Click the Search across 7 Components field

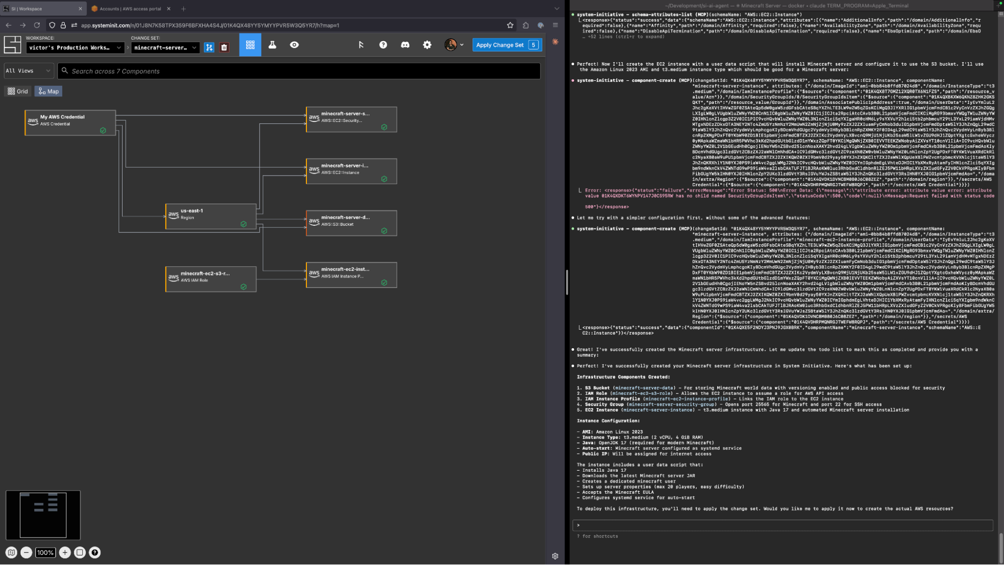(299, 71)
